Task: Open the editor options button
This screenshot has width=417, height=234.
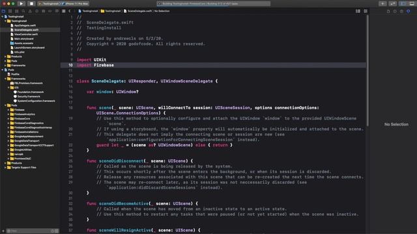Action: 358,11
